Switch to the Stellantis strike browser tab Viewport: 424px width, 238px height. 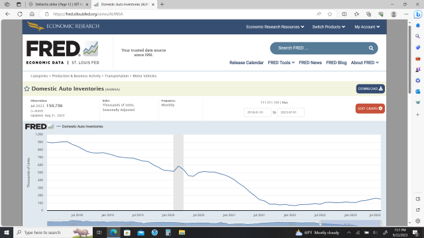click(59, 5)
